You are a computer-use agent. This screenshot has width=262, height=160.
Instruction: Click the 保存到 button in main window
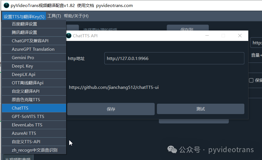188,28
